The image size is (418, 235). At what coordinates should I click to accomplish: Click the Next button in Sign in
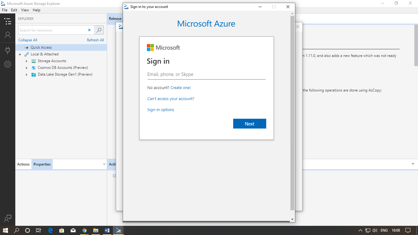[250, 124]
